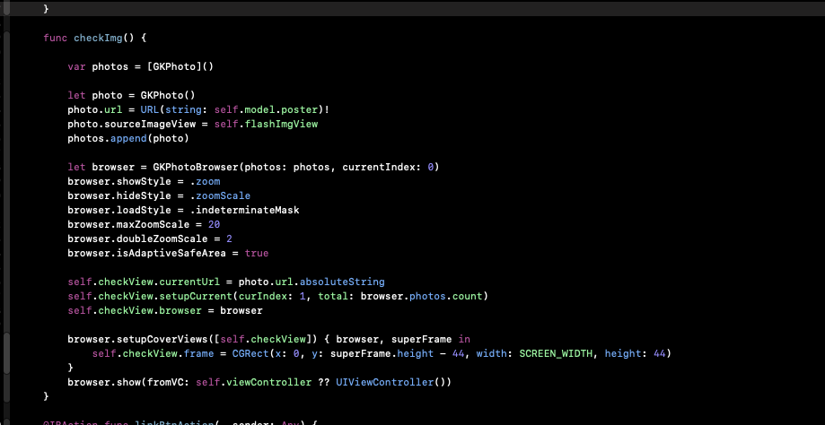Select the ?? nil-coalescing operator

point(323,382)
